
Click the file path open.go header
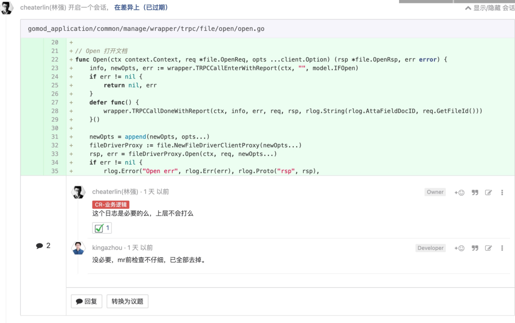tap(146, 29)
